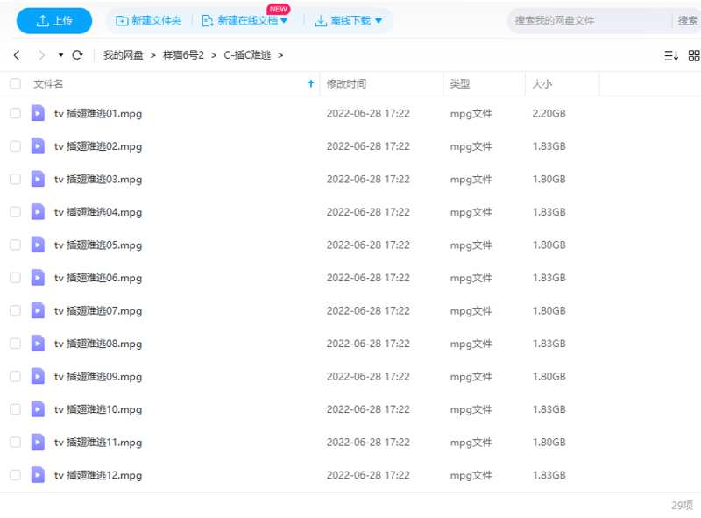The image size is (701, 518).
Task: Go to 我的网盘 in breadcrumb
Action: coord(123,55)
